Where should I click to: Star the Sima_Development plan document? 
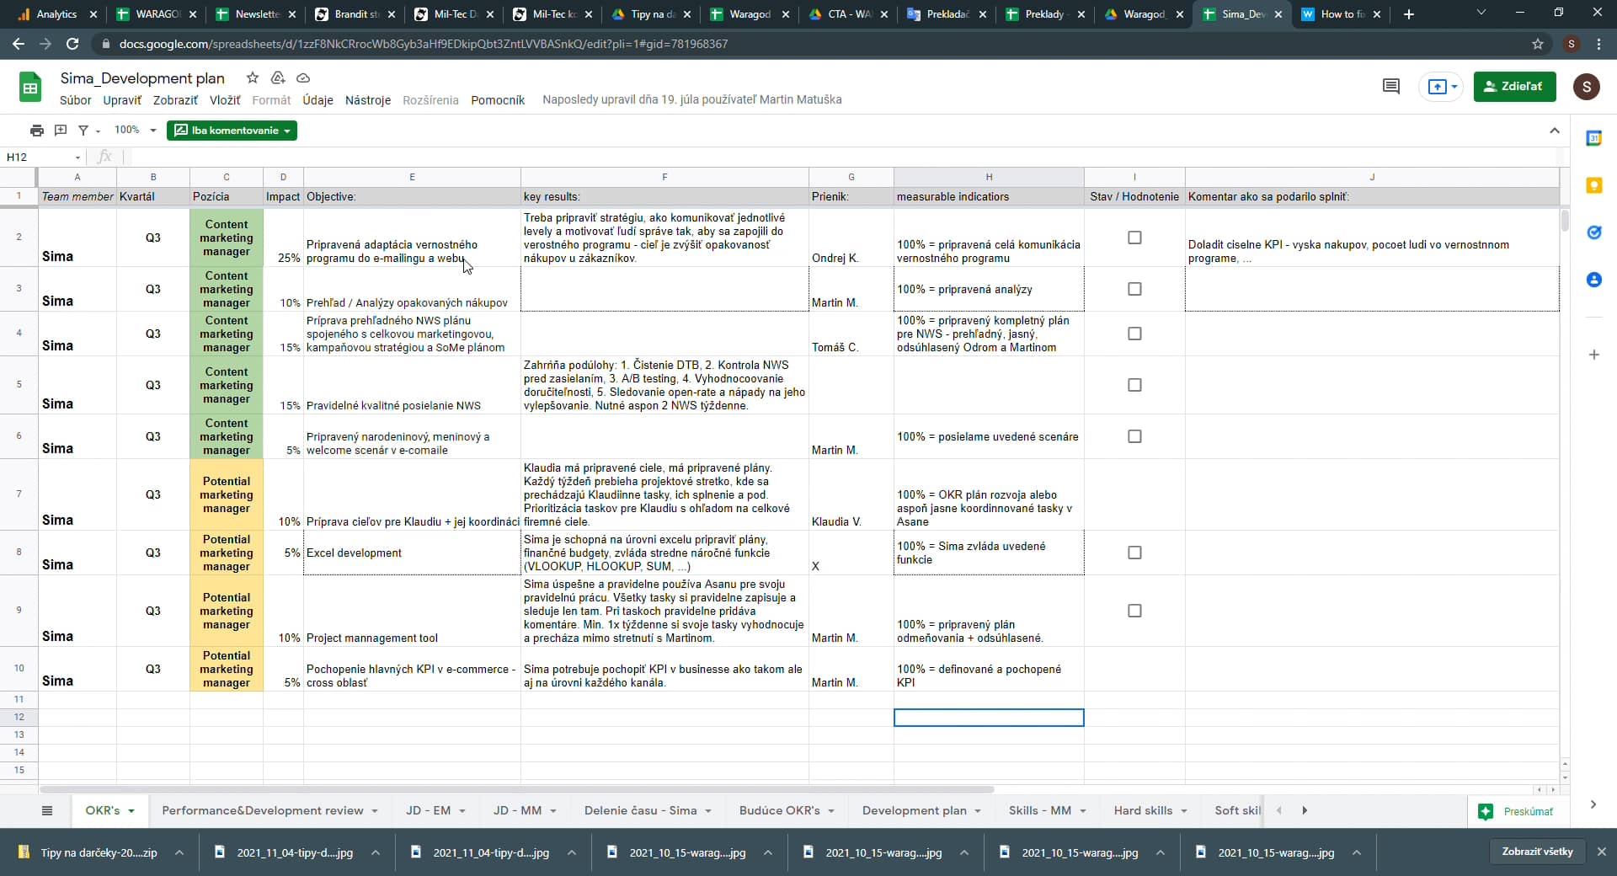coord(252,77)
